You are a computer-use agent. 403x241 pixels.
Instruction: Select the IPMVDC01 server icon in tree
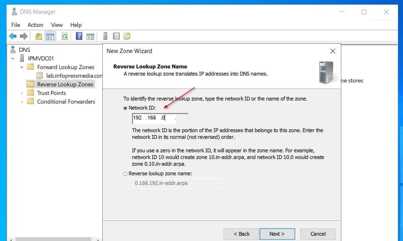tap(22, 58)
